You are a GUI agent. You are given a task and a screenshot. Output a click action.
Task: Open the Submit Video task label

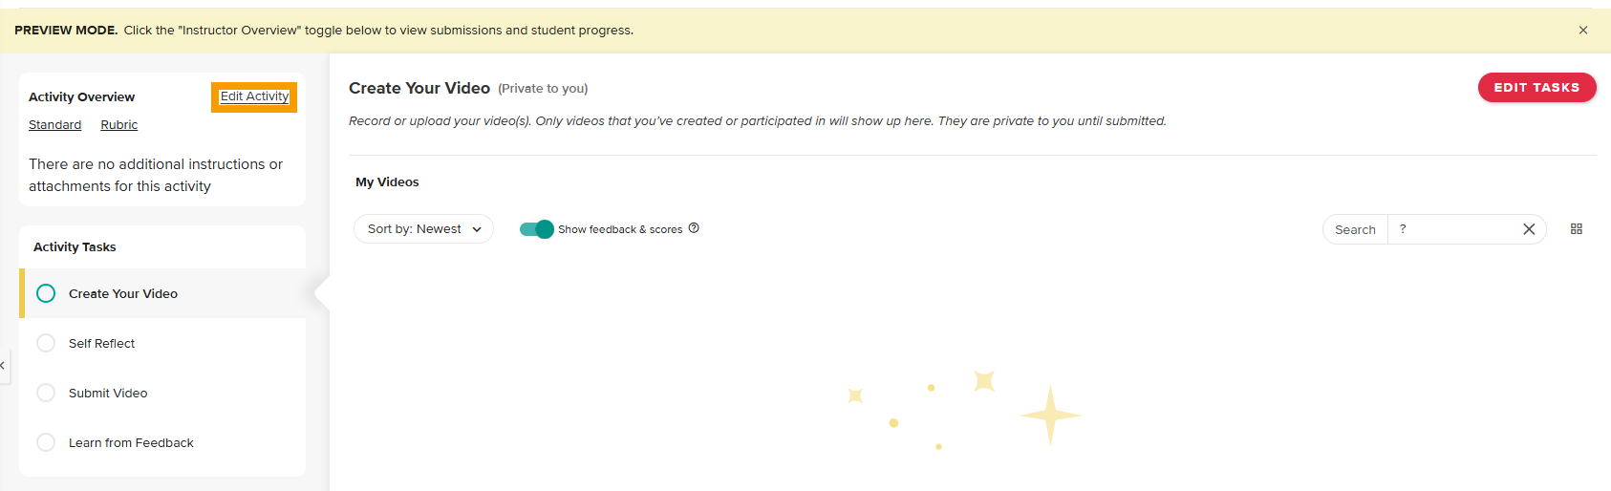point(108,393)
